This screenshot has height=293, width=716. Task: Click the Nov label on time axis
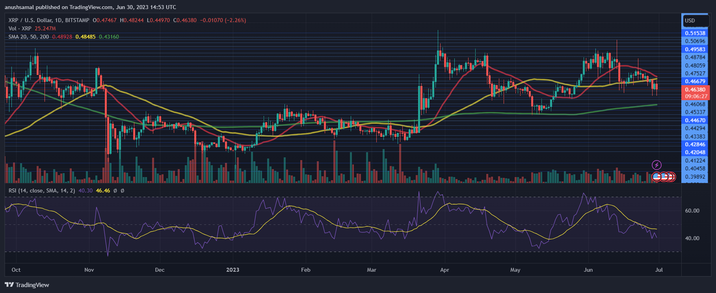[89, 270]
